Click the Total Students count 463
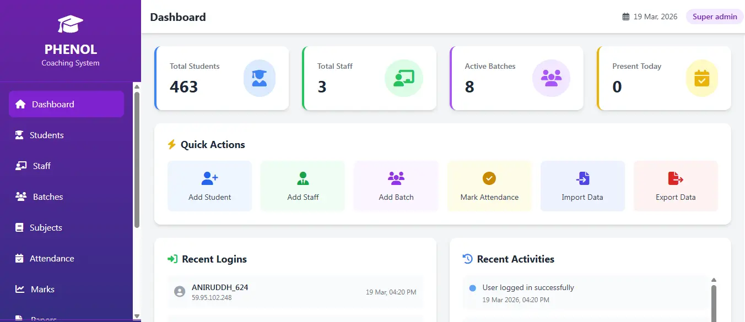745x322 pixels. (x=184, y=87)
